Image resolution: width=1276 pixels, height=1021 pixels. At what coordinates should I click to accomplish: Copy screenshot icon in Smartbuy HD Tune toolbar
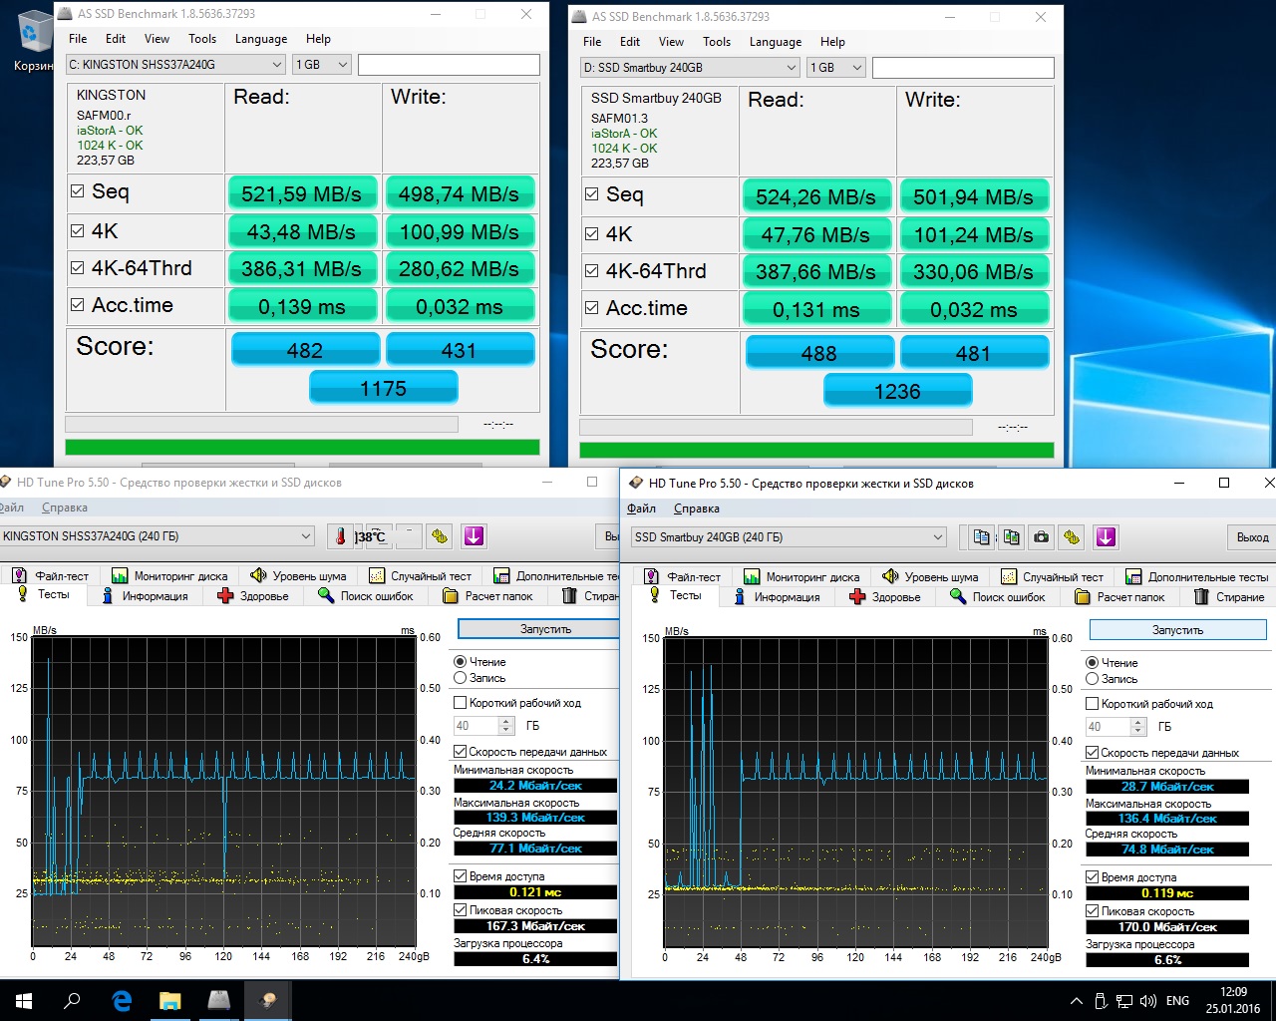click(1011, 537)
